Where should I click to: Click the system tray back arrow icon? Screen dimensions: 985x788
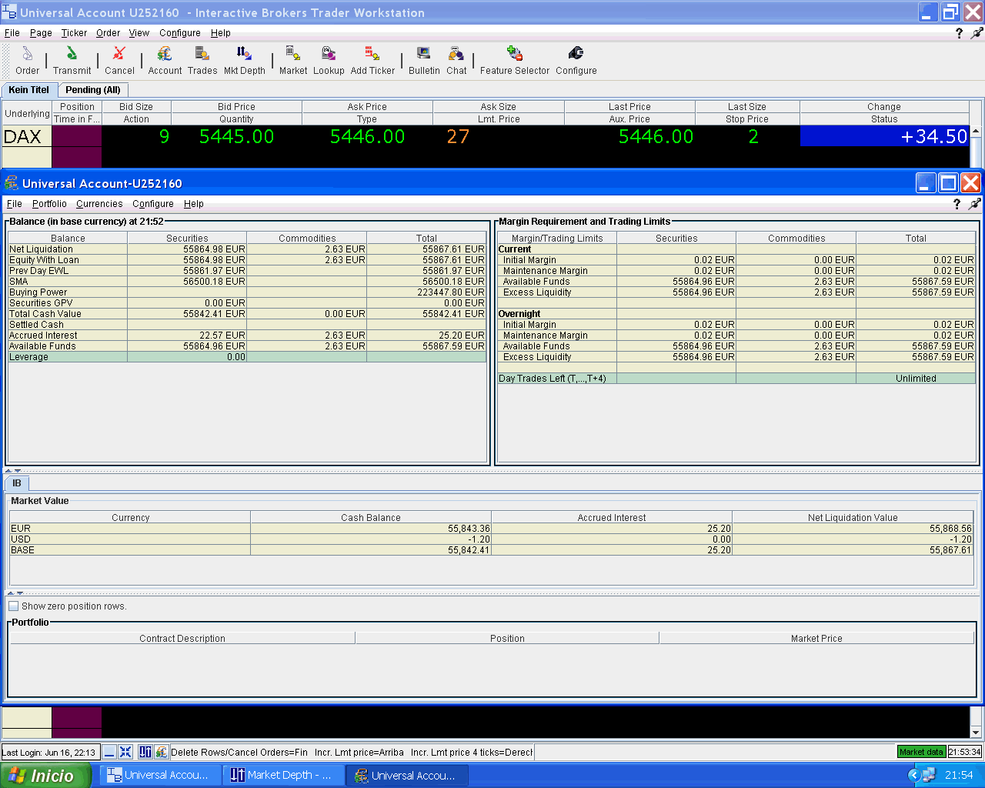pos(914,775)
